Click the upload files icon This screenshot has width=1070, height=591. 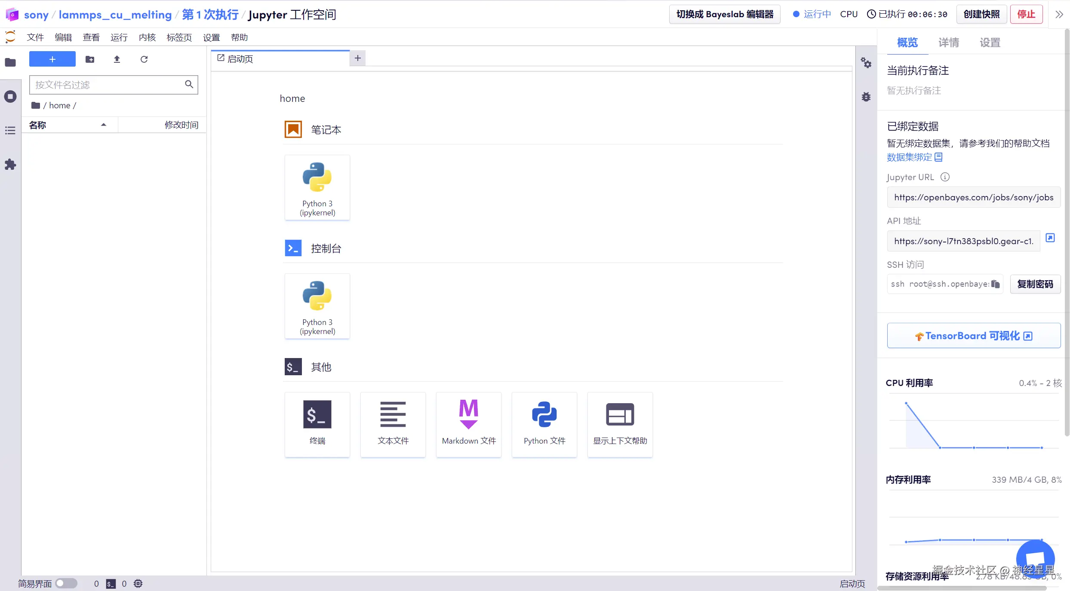pyautogui.click(x=117, y=59)
